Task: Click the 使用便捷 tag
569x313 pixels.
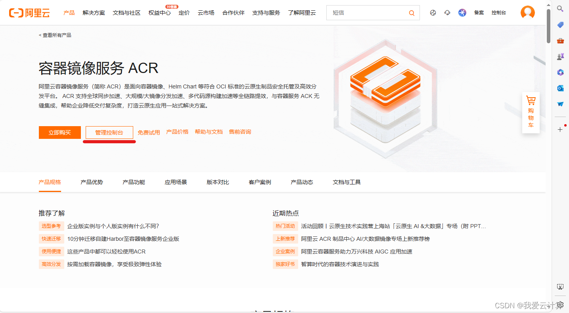Action: (52, 252)
